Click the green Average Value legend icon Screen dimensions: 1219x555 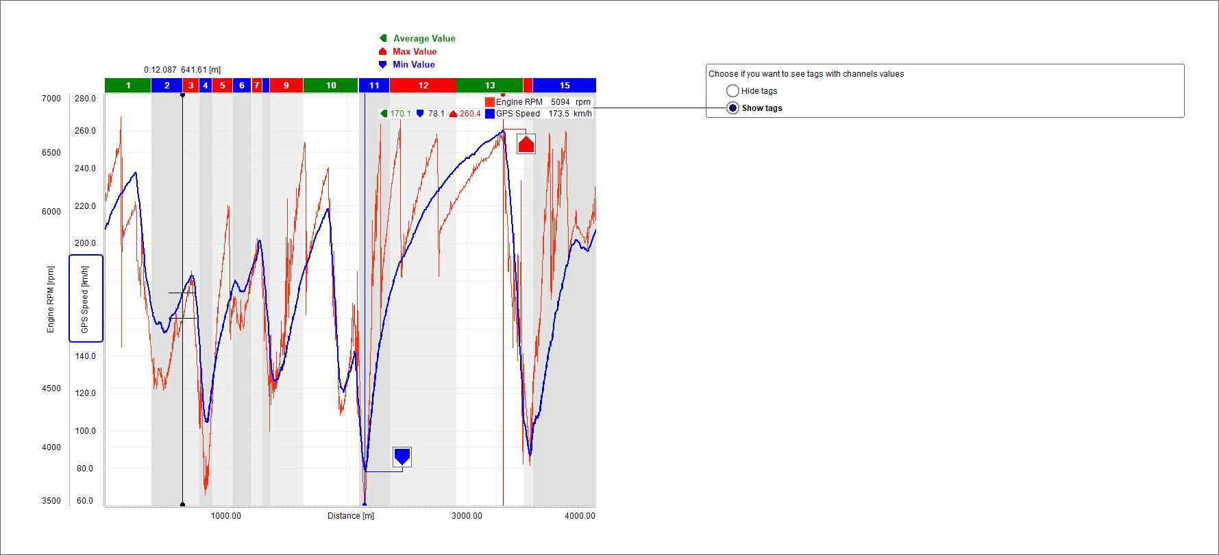click(x=383, y=38)
